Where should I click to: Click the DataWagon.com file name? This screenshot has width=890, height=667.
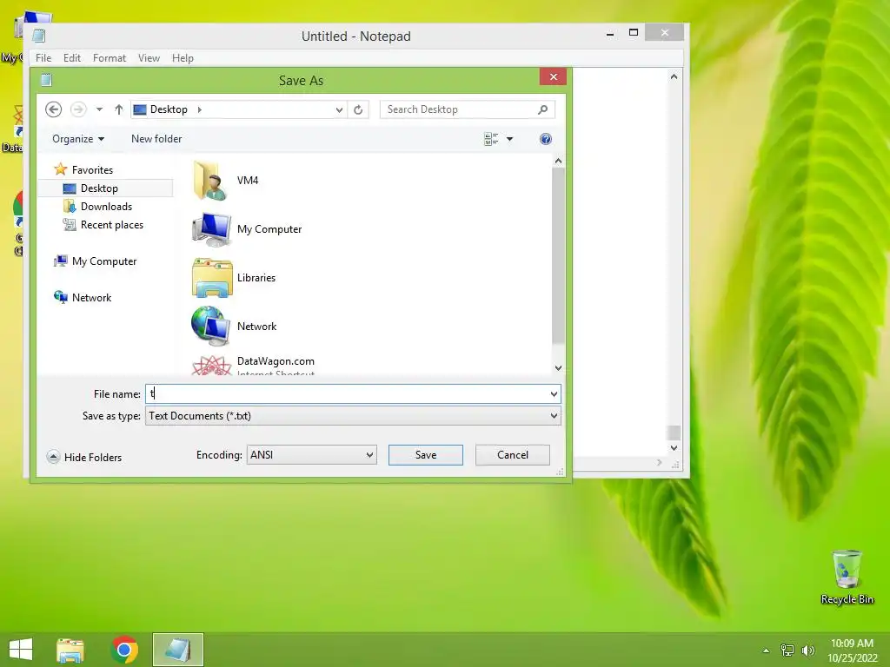276,361
